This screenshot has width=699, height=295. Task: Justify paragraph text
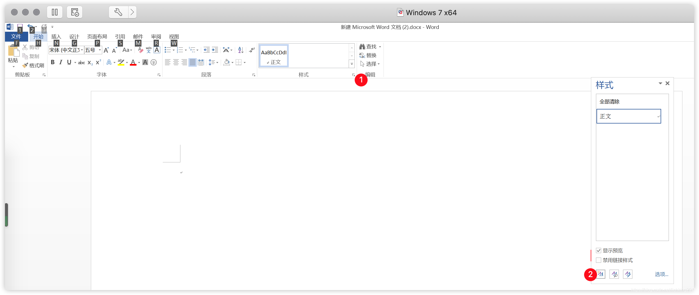[193, 62]
